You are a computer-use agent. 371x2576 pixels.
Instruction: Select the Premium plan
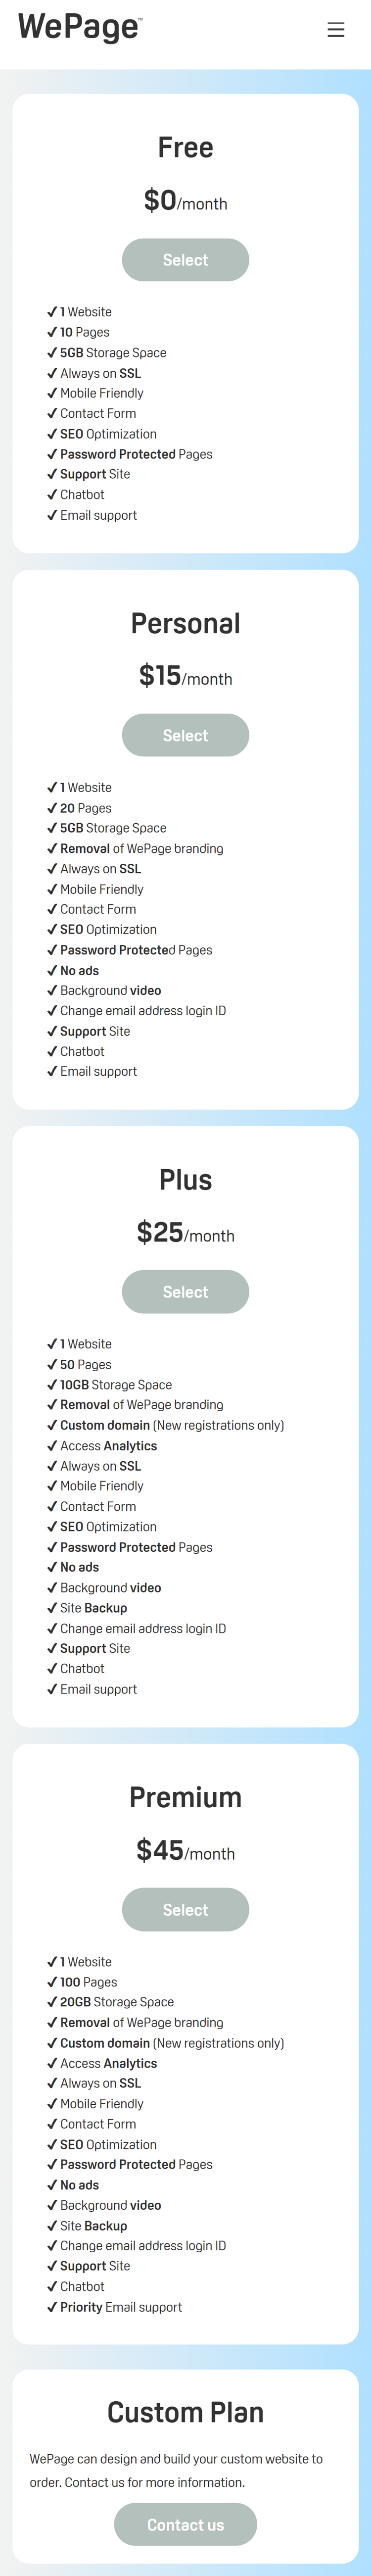[x=185, y=1909]
